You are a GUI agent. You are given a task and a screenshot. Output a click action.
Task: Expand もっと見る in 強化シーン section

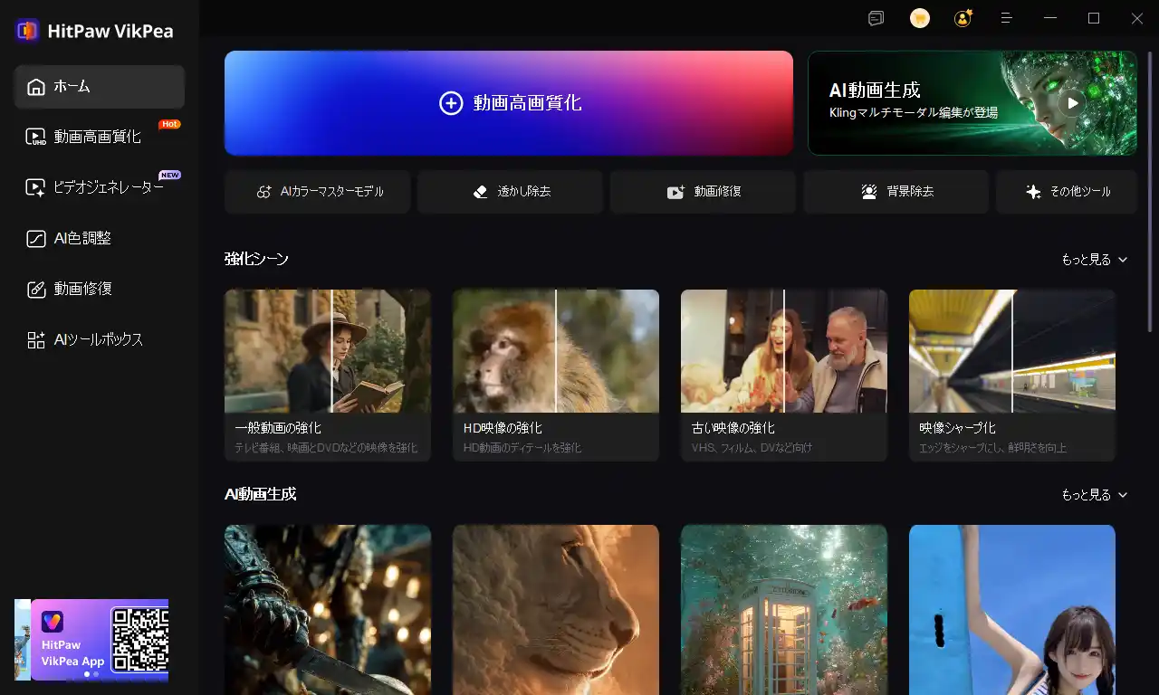point(1094,260)
